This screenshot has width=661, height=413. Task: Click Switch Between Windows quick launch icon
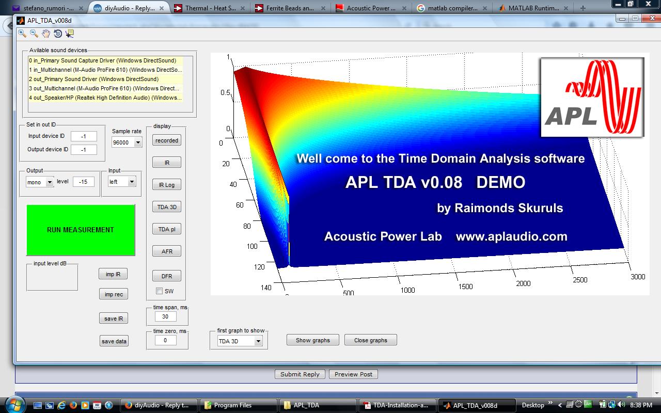(x=50, y=405)
